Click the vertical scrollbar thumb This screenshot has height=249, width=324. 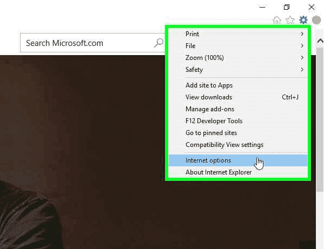[320, 120]
